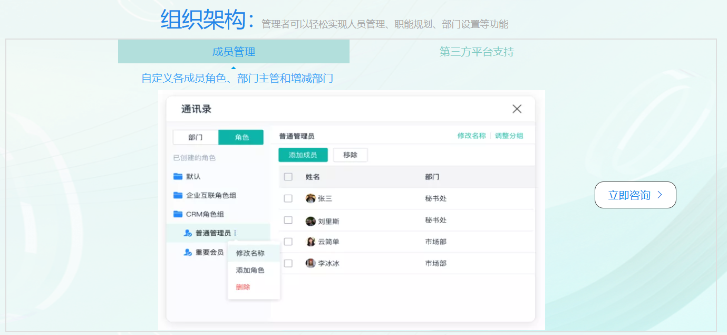Image resolution: width=727 pixels, height=335 pixels.
Task: Click the 重要会员 role user icon
Action: (x=188, y=252)
